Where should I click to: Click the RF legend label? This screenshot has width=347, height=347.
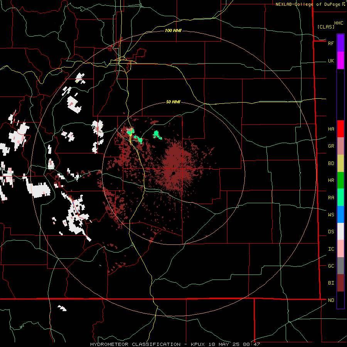pyautogui.click(x=331, y=43)
